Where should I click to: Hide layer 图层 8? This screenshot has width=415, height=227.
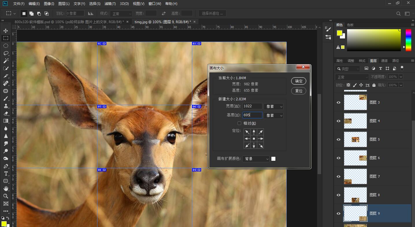coord(338,195)
